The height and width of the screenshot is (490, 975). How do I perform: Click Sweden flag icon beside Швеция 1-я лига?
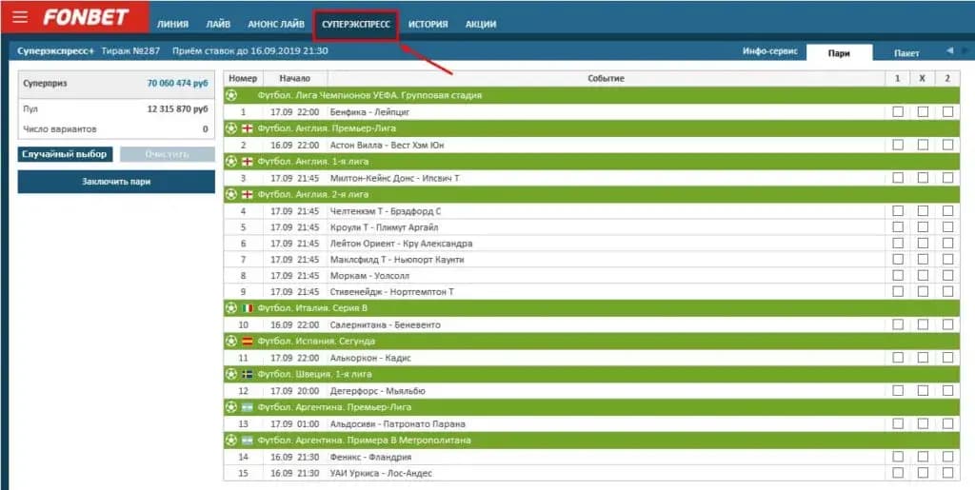[247, 374]
